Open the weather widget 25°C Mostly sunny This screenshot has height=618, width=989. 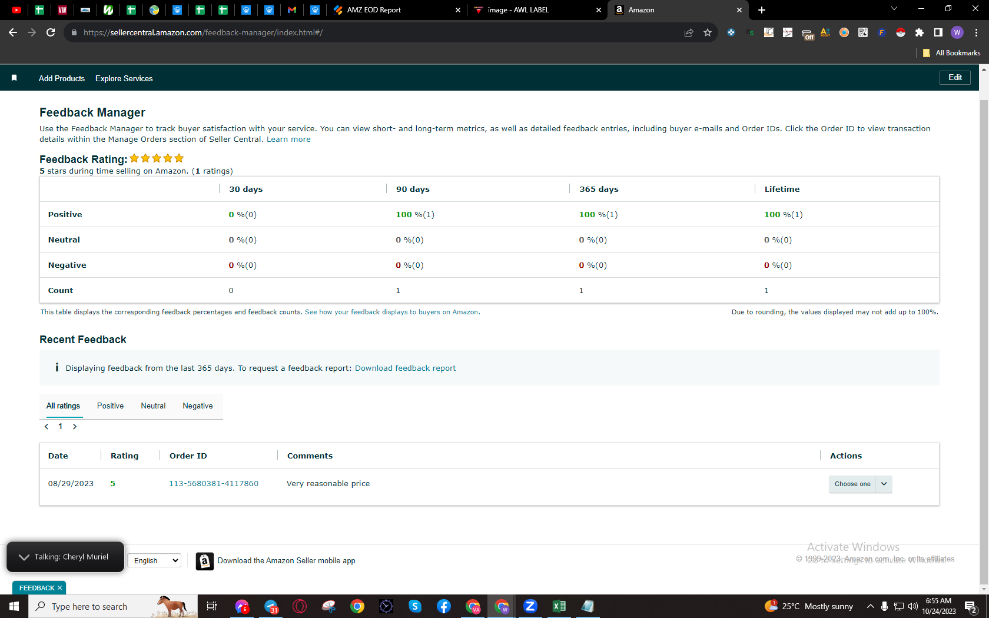pyautogui.click(x=809, y=606)
